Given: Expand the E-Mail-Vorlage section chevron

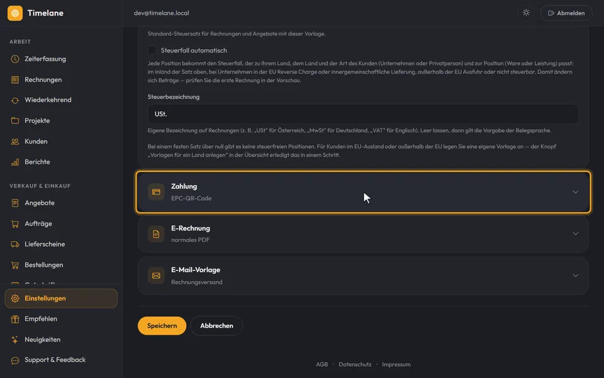Looking at the screenshot, I should tap(575, 275).
